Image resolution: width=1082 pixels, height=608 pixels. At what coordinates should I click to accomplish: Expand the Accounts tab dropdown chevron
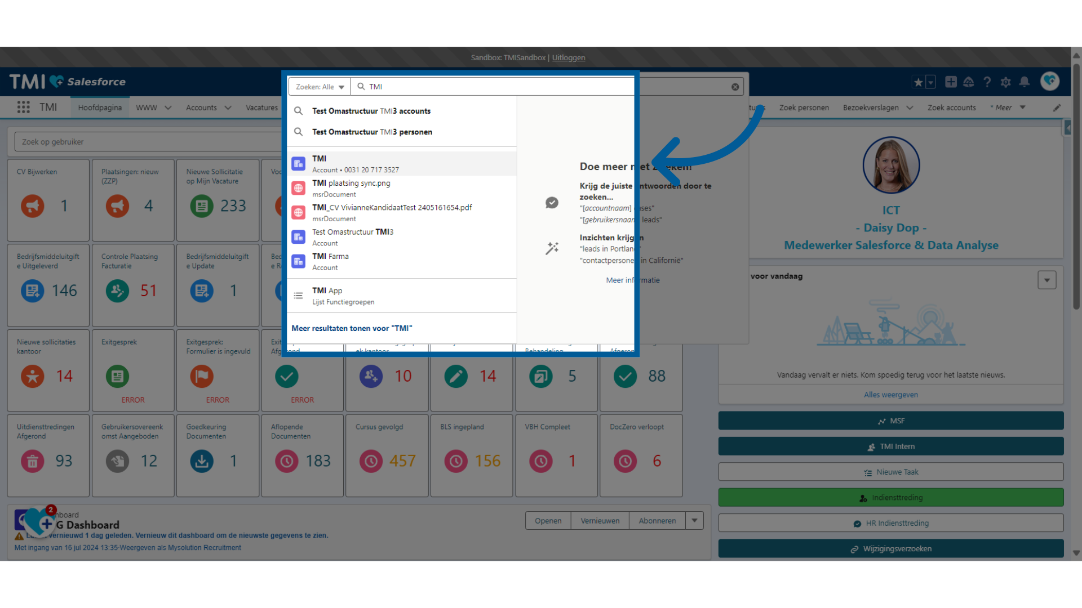pyautogui.click(x=228, y=108)
